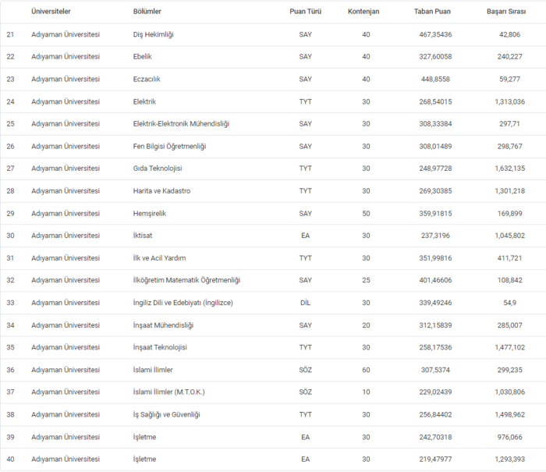Select the İşletme cell in row 40
The width and height of the screenshot is (546, 472).
[x=144, y=459]
